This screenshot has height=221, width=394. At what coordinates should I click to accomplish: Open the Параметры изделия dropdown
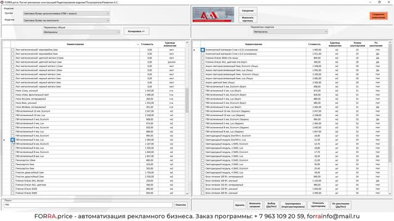(291, 32)
